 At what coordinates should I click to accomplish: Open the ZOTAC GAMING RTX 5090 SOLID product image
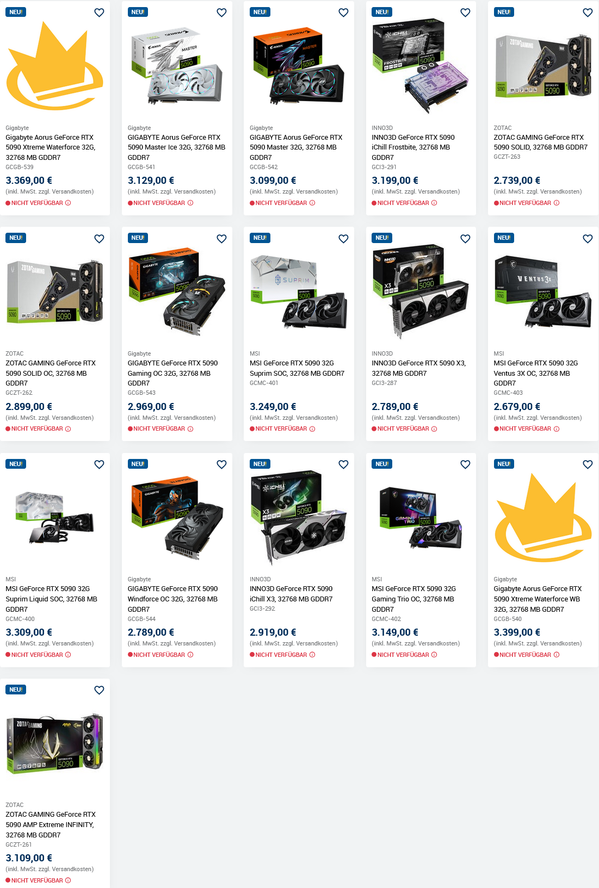pos(543,66)
